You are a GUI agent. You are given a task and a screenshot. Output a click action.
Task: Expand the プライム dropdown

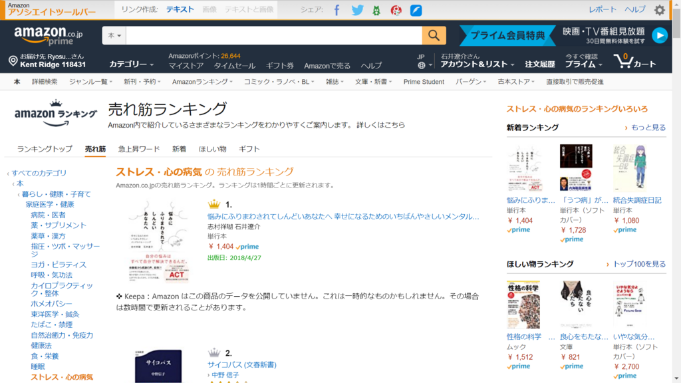583,64
